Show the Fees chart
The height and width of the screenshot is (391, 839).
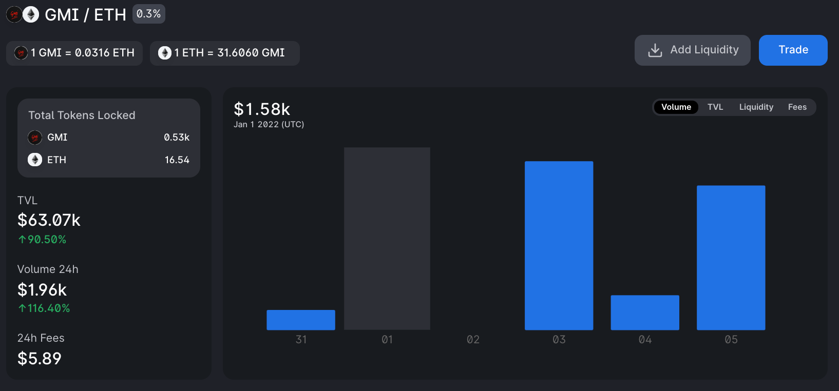click(797, 107)
